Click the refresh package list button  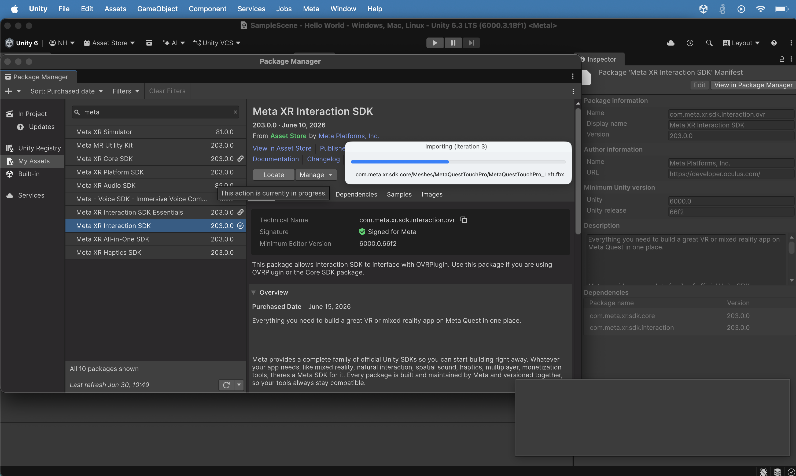pos(226,385)
